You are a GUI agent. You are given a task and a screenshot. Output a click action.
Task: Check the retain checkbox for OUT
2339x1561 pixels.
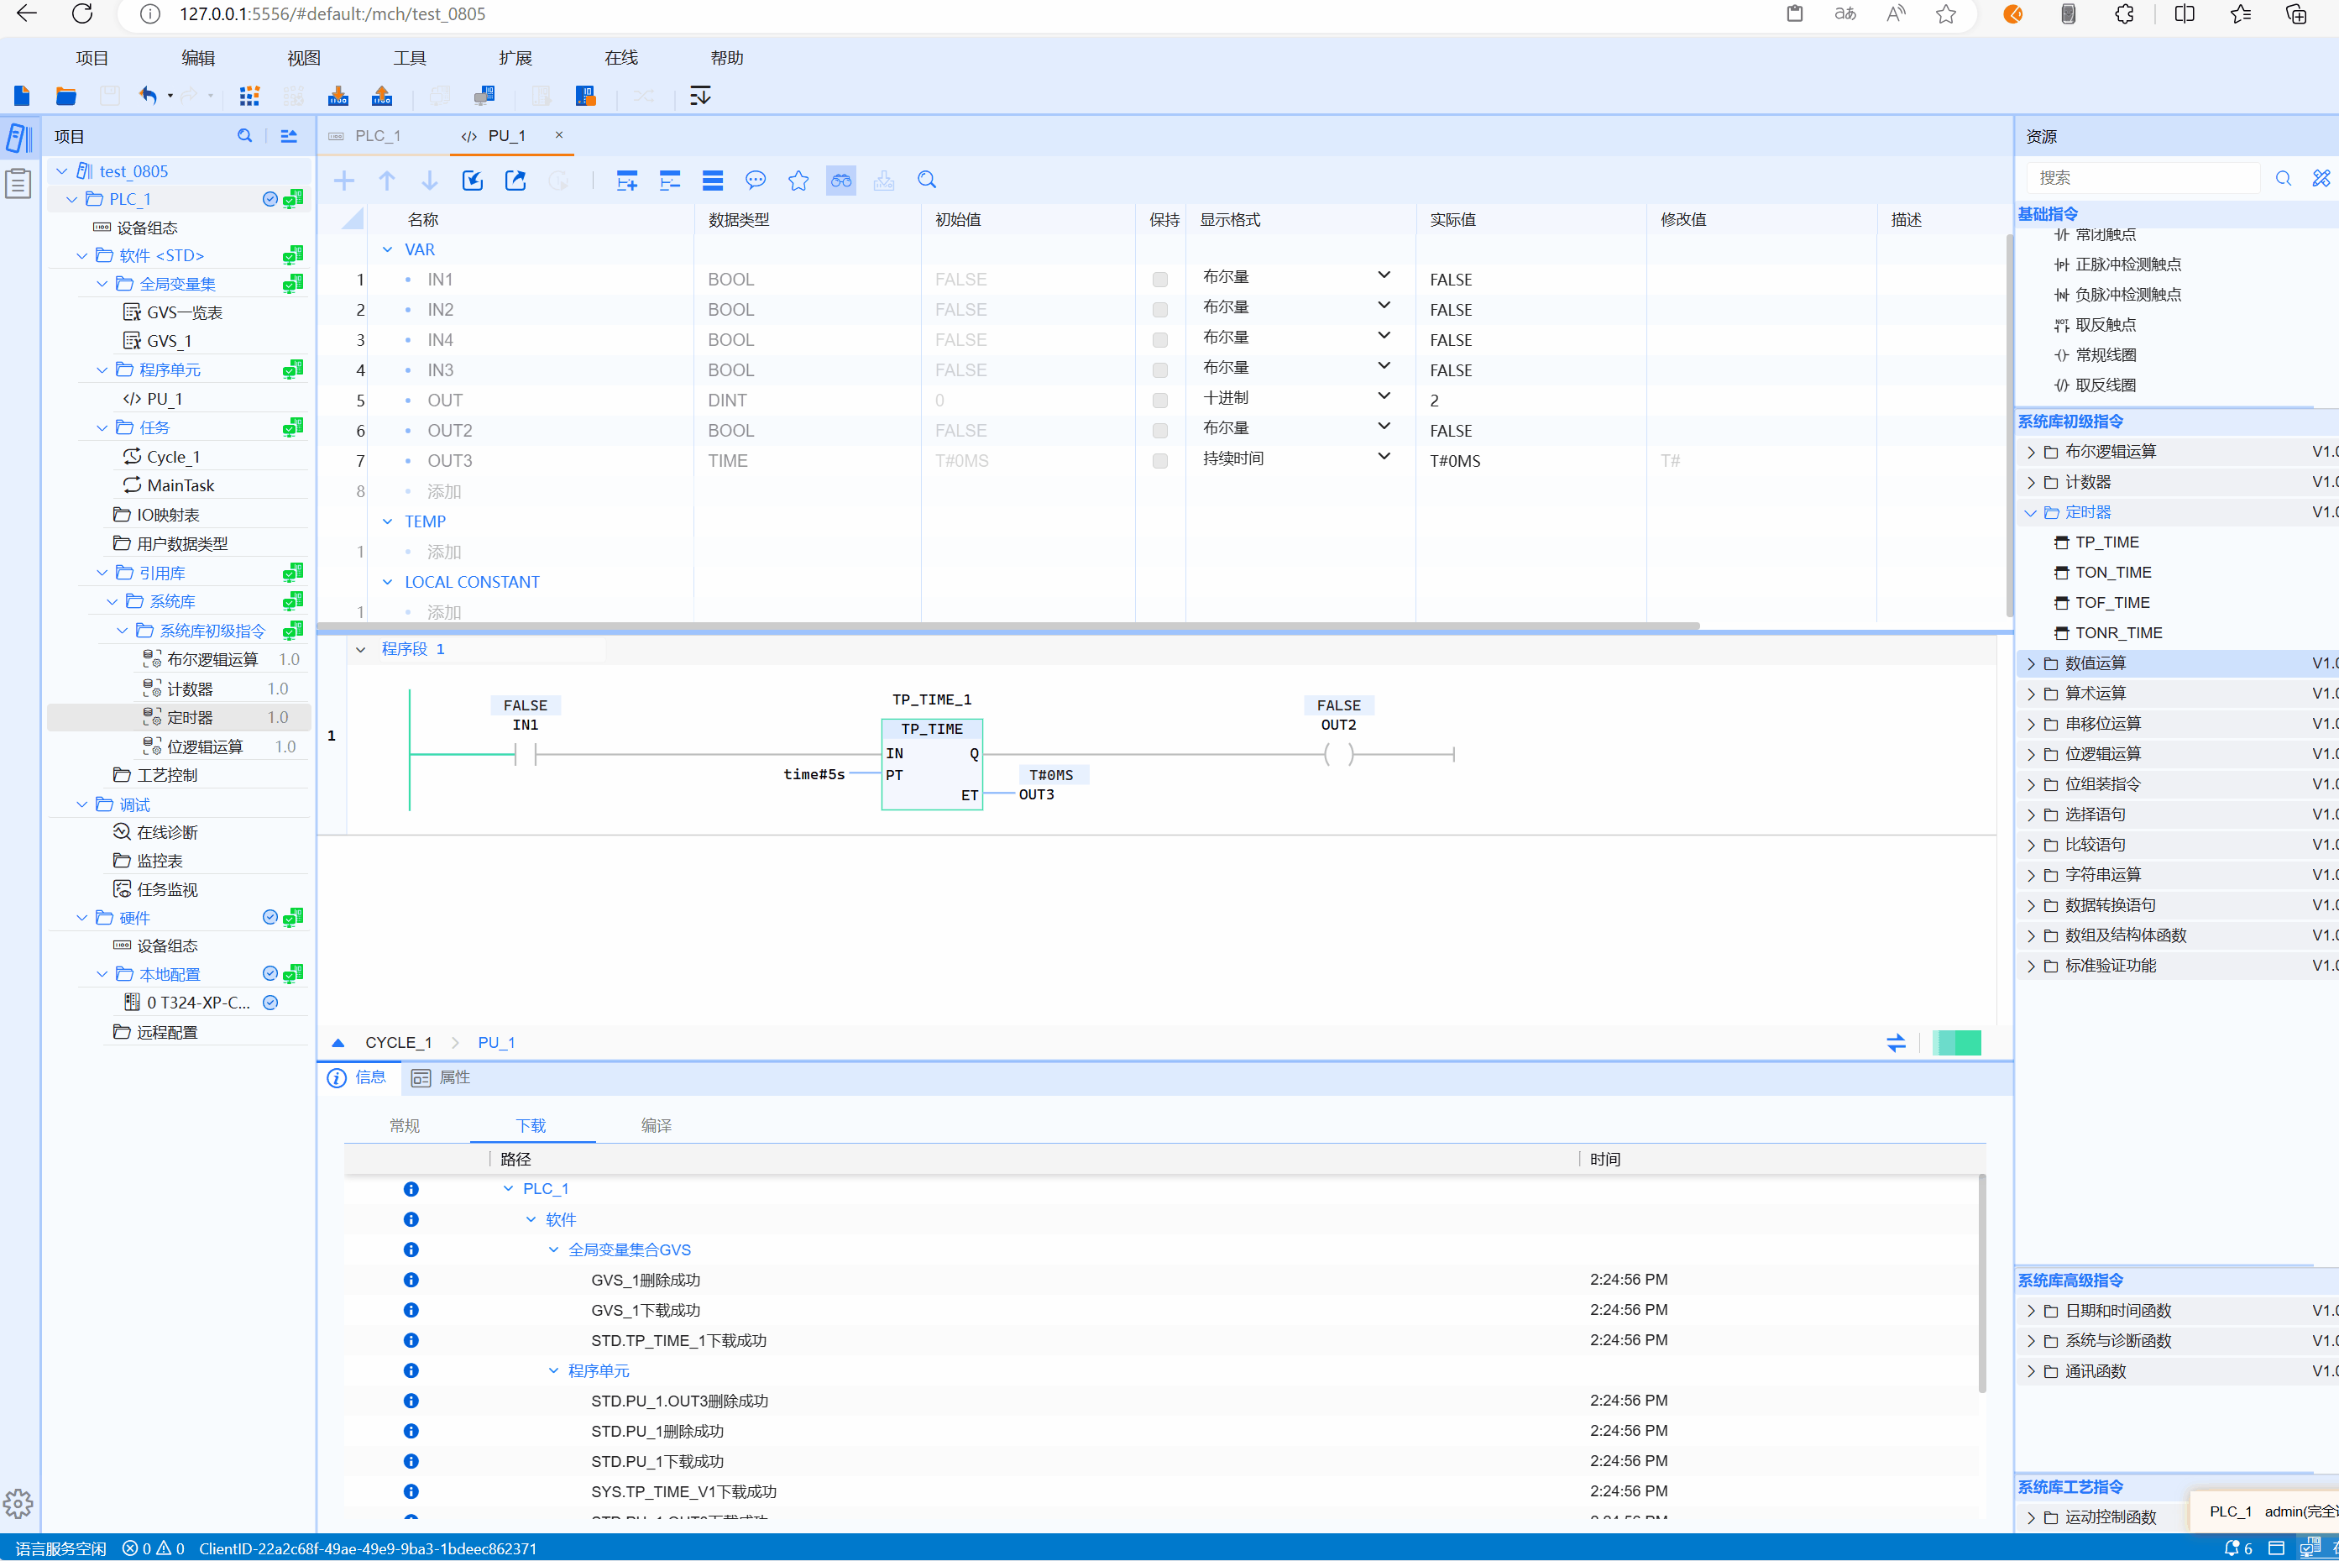(1159, 401)
